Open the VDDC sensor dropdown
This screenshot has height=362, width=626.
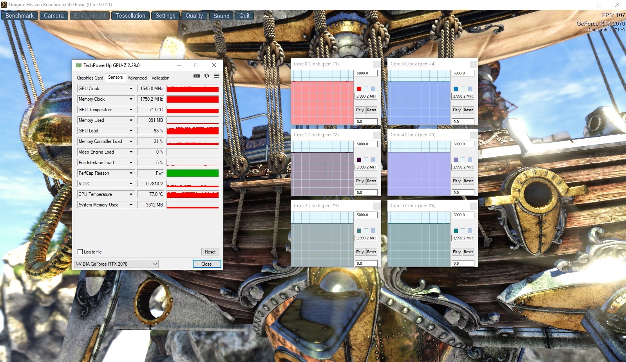click(131, 184)
